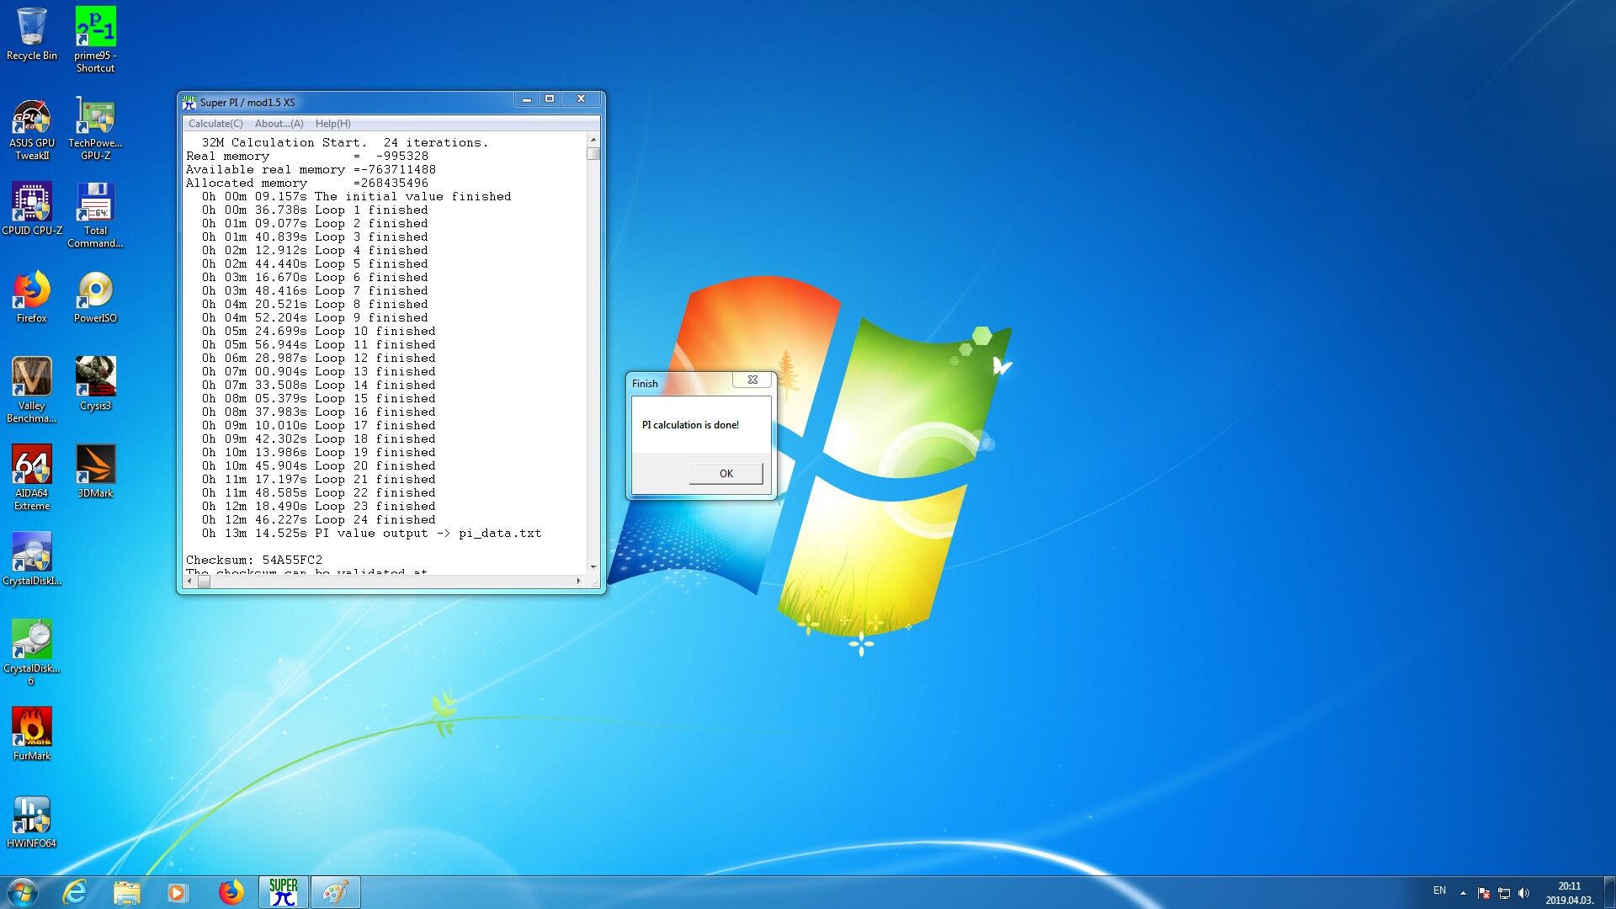This screenshot has width=1616, height=909.
Task: Click 'The initial value finished' line
Action: pos(356,196)
